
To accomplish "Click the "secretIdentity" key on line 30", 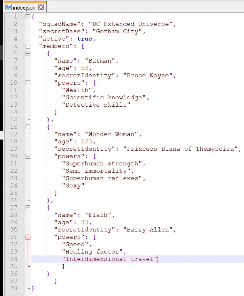I will (85, 230).
